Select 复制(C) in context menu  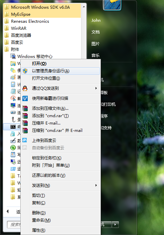click(61, 203)
